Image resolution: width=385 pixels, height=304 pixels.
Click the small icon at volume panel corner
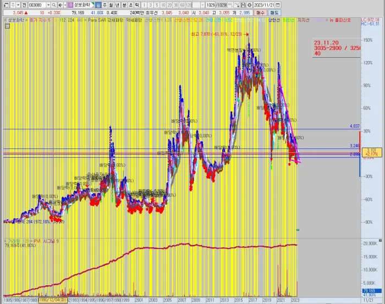pos(381,241)
